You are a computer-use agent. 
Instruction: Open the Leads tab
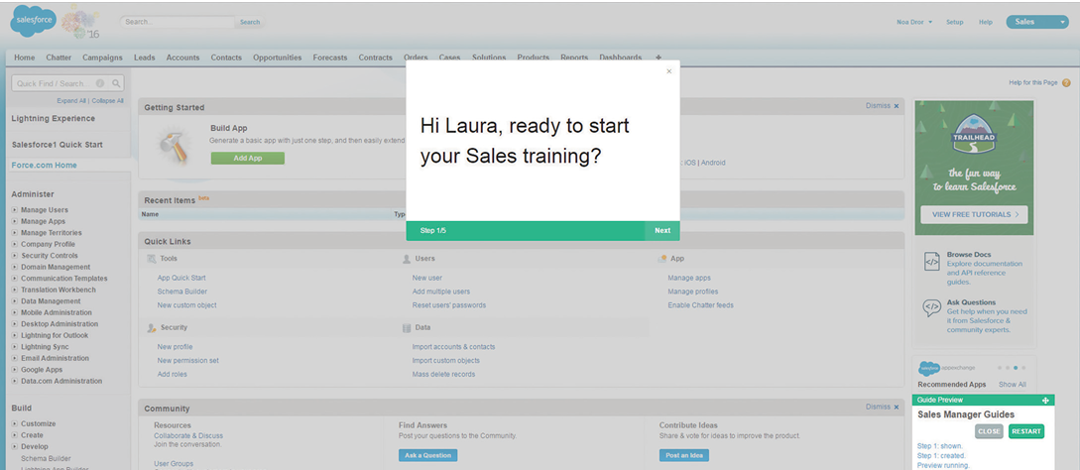pos(144,58)
